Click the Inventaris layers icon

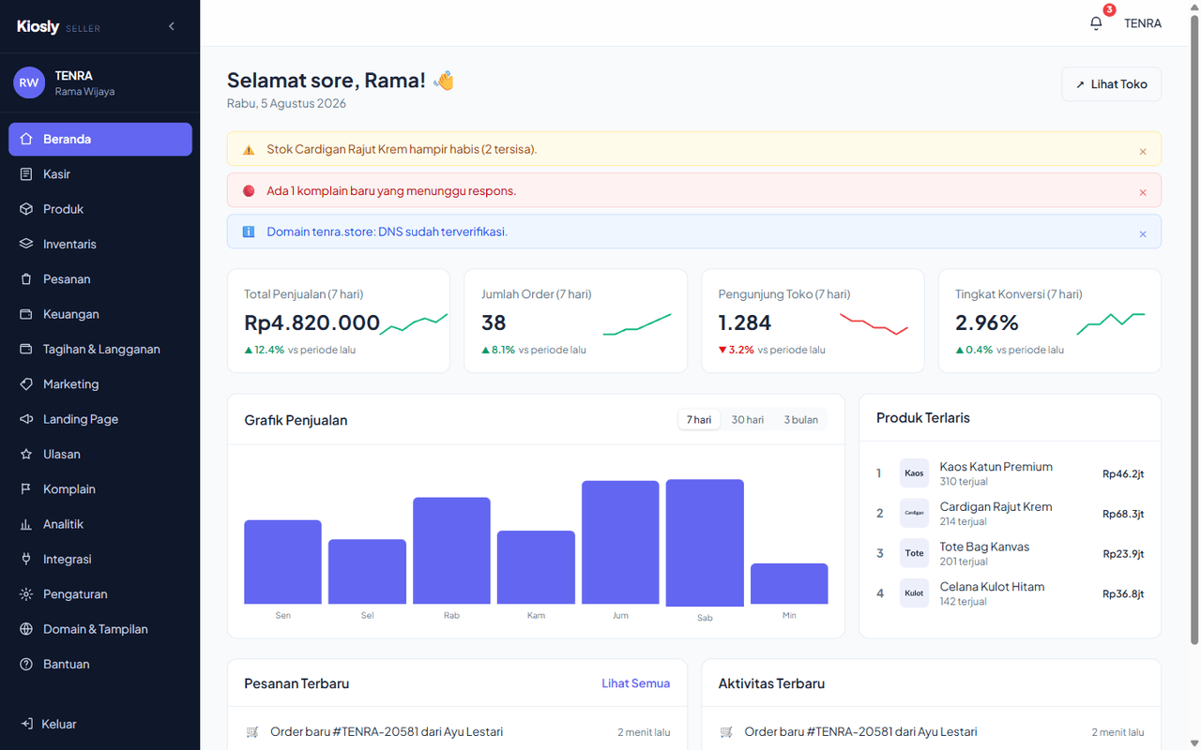coord(26,244)
